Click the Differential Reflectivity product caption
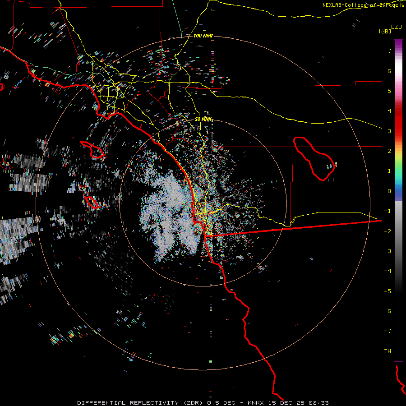The width and height of the screenshot is (406, 406). [x=203, y=403]
